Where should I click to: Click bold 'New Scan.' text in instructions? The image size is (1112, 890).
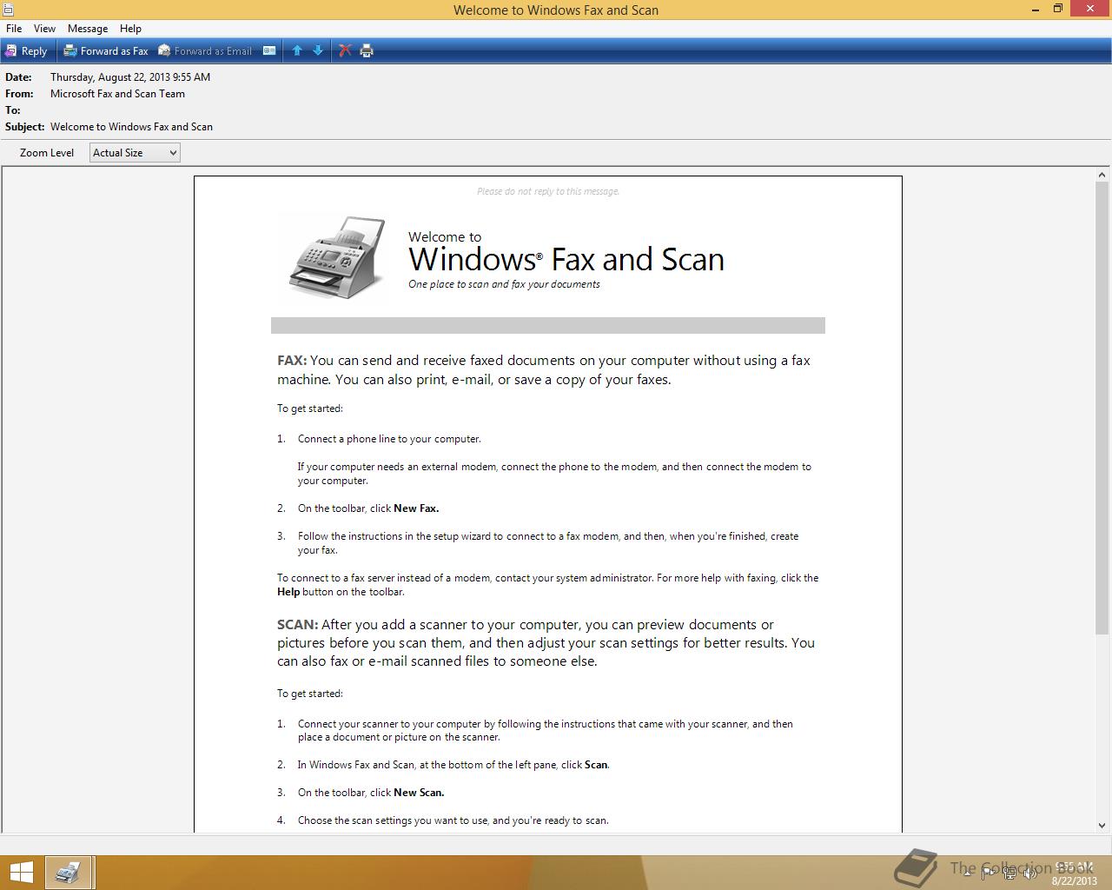pos(419,793)
